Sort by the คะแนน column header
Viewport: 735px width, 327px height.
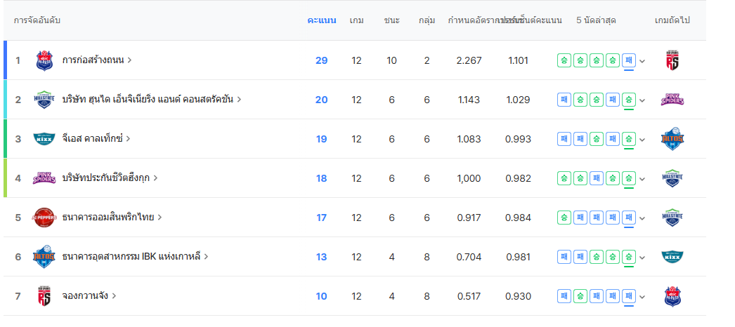pyautogui.click(x=322, y=20)
